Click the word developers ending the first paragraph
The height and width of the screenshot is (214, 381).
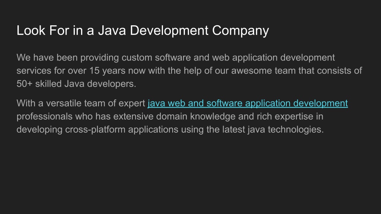(x=112, y=84)
